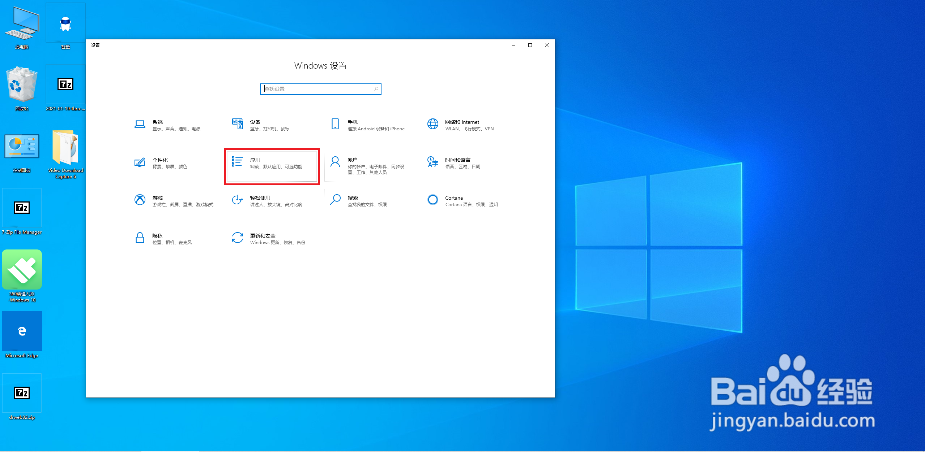Click the 手机 (Phone) settings icon
The image size is (925, 452).
coord(335,124)
